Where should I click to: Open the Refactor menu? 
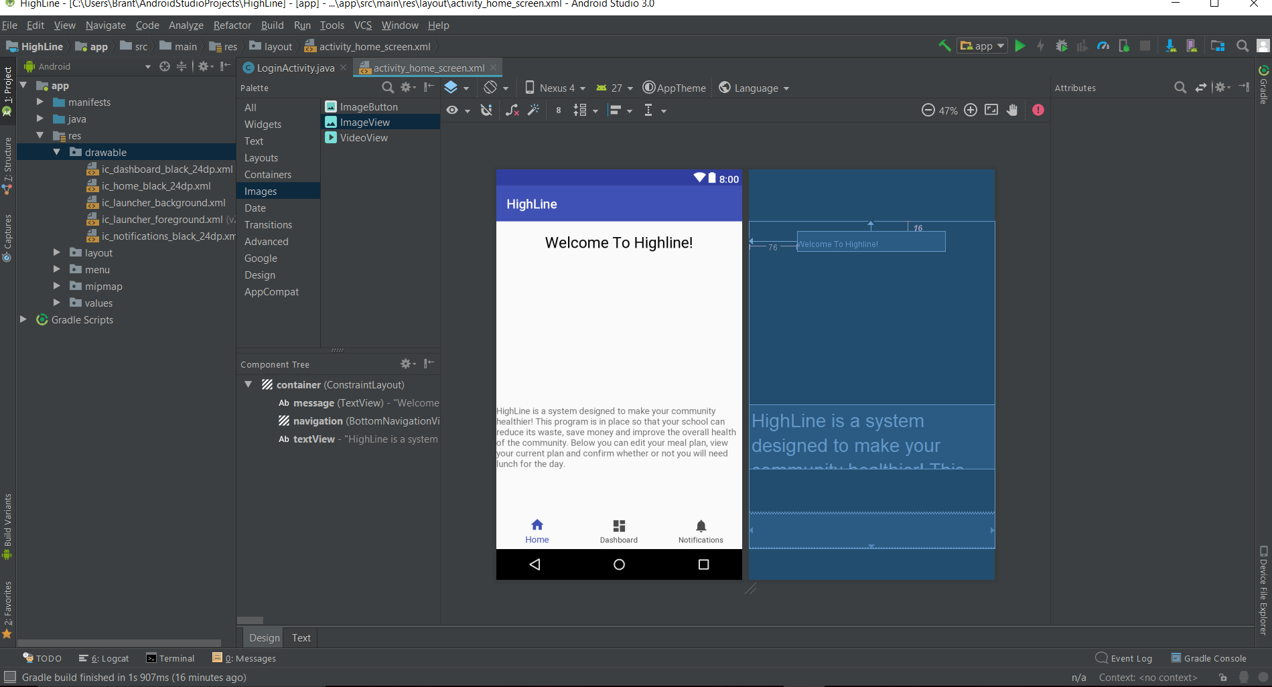[232, 25]
